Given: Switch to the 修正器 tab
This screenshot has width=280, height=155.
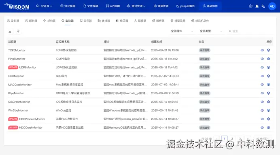Looking at the screenshot, I should [x=122, y=21].
